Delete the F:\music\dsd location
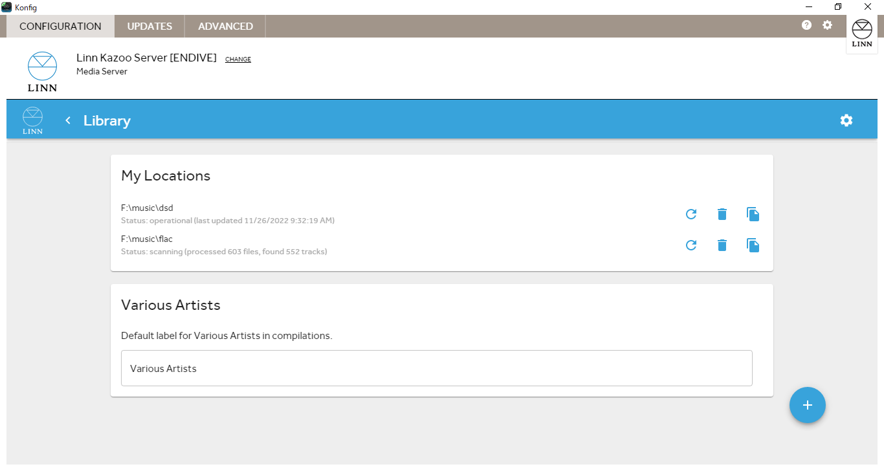The height and width of the screenshot is (471, 884). coord(722,214)
